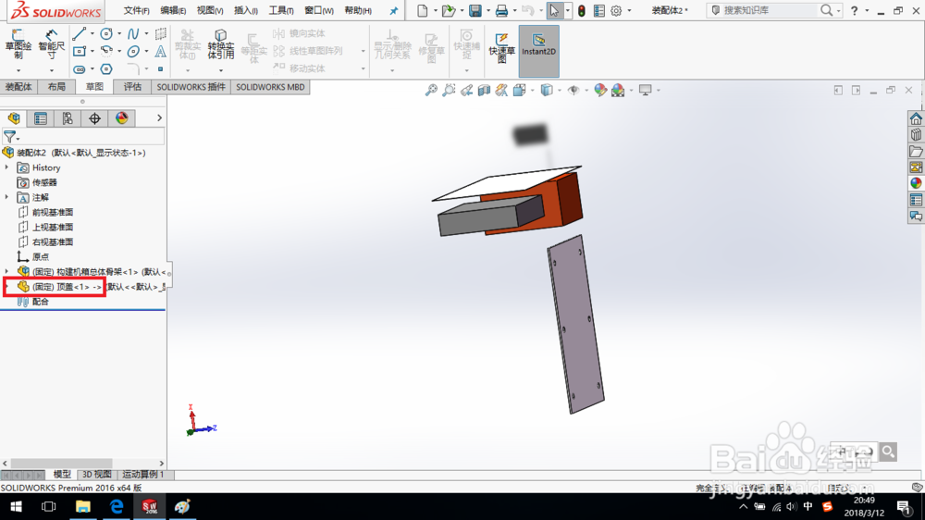Open the 编辑(E) menu

(173, 10)
